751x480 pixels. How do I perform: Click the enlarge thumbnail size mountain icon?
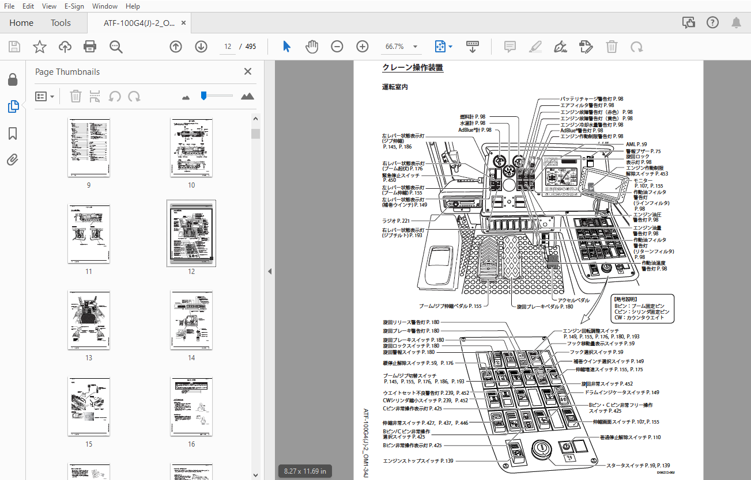tap(247, 96)
